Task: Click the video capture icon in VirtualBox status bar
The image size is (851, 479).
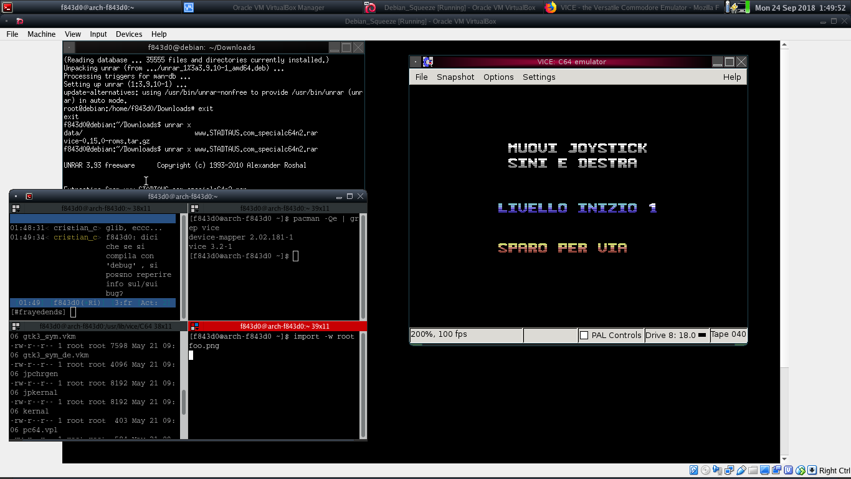Action: (x=777, y=470)
